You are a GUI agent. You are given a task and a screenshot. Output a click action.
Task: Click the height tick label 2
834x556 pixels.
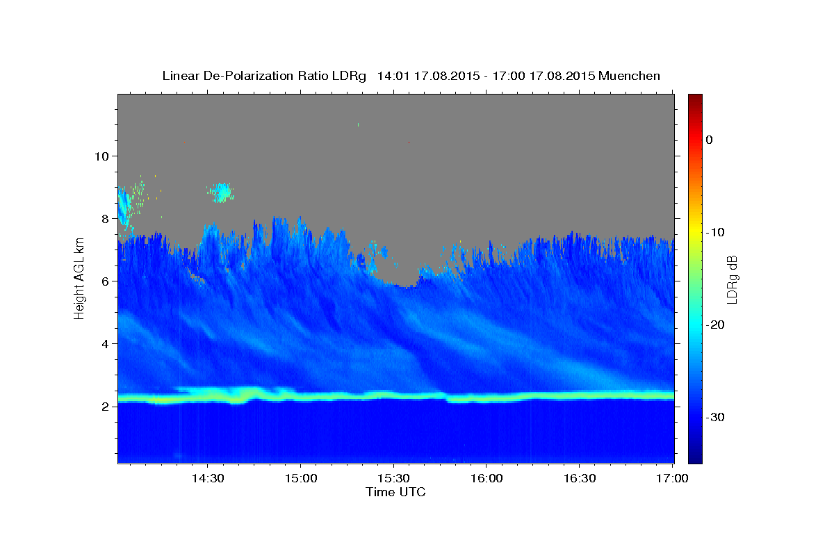105,407
